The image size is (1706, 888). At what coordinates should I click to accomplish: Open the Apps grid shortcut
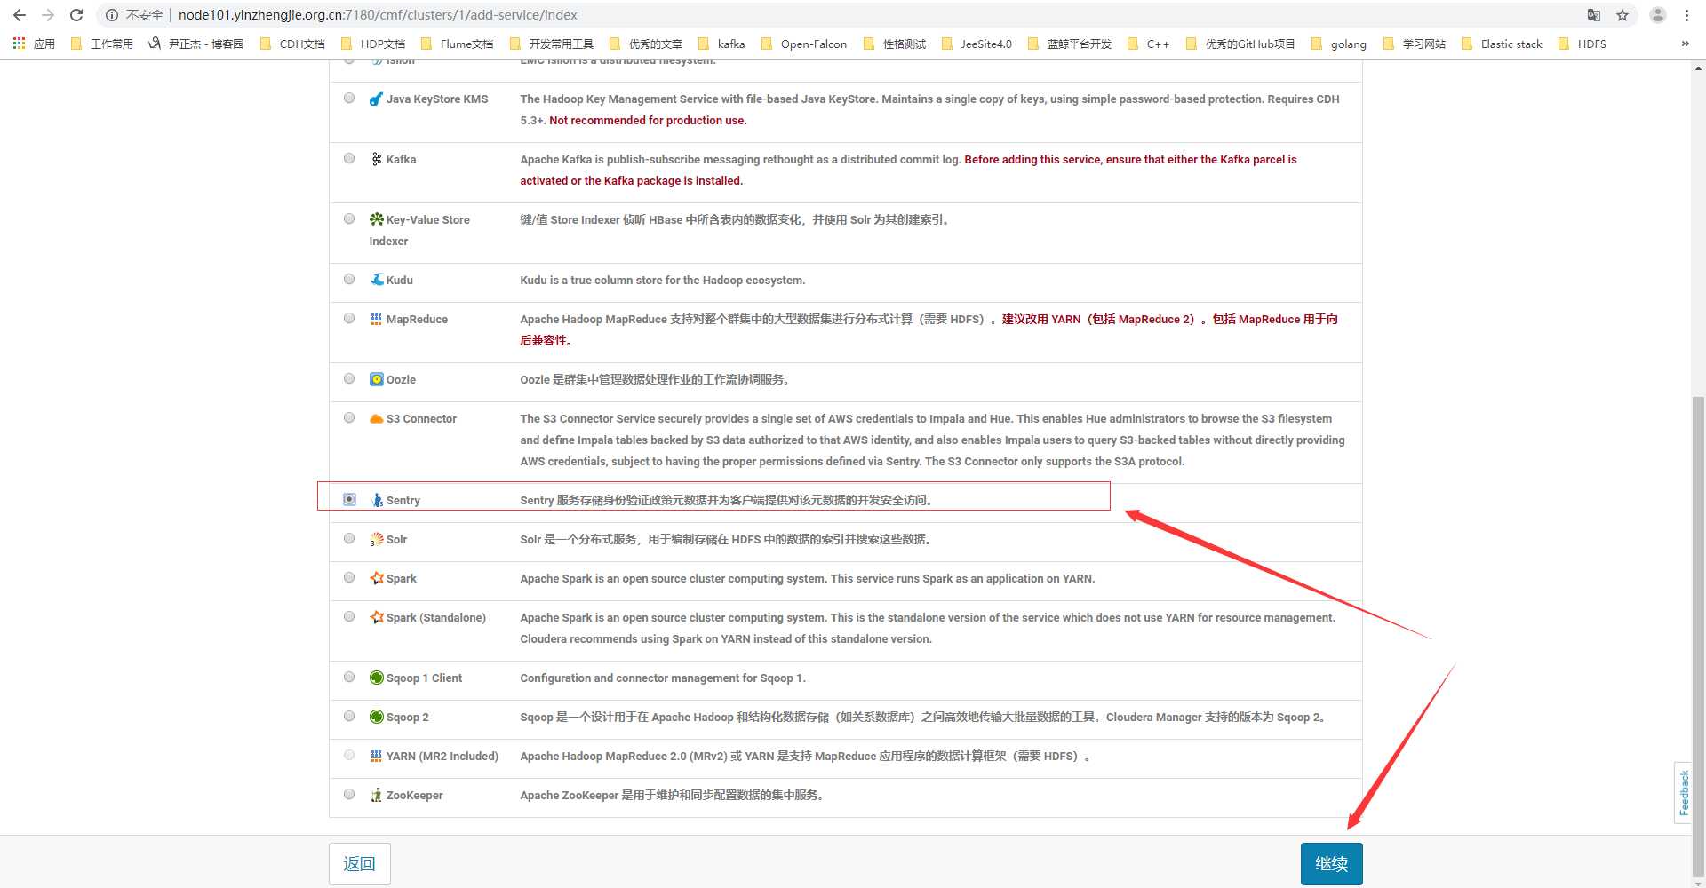point(19,44)
